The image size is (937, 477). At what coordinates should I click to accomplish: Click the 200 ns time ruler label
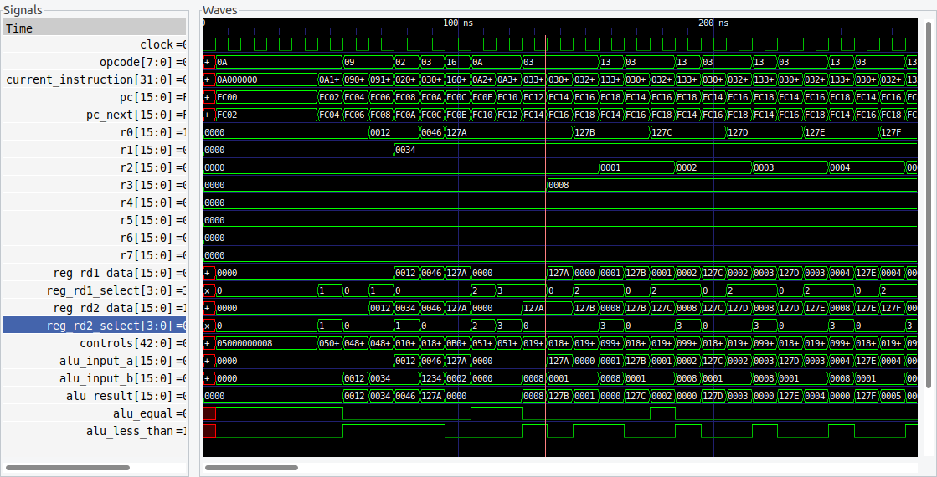pos(713,23)
